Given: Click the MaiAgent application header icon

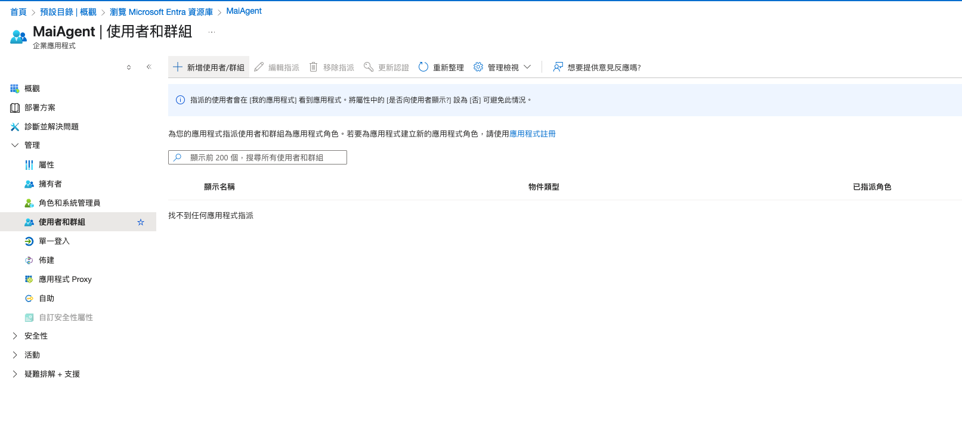Looking at the screenshot, I should click(18, 37).
